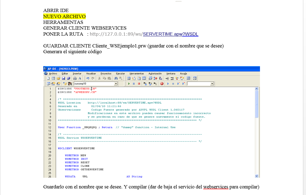The image size is (306, 195).
Task: Open the empty combo box on right toolbar
Action: tap(212, 84)
